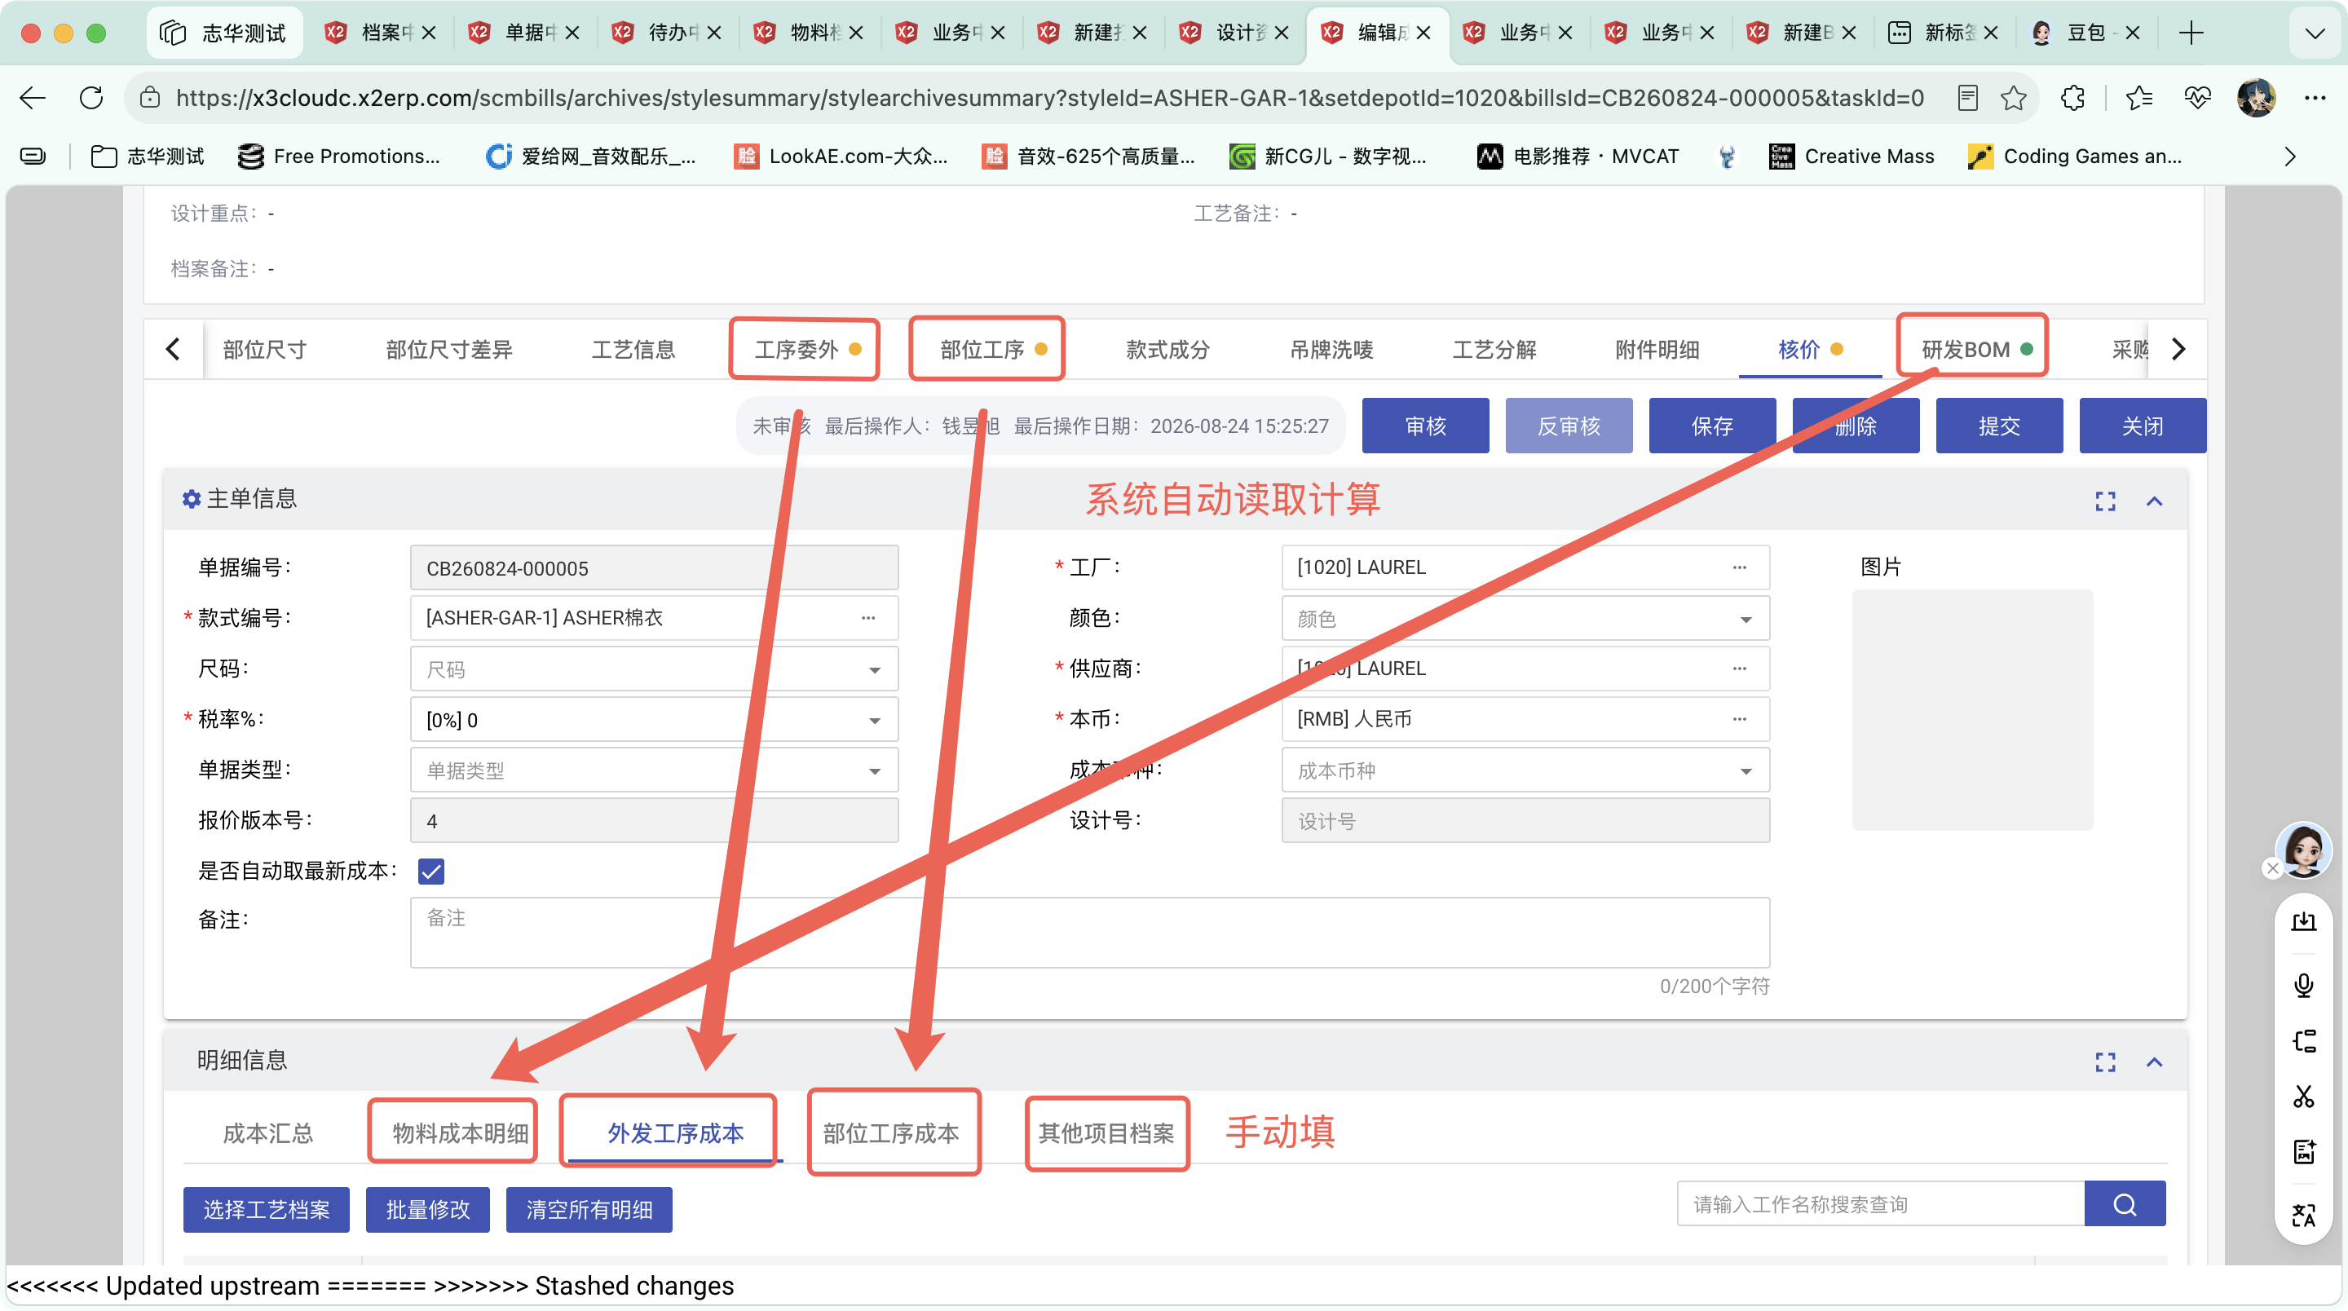Open the 成本汇总 detail tab
The height and width of the screenshot is (1311, 2348).
pyautogui.click(x=268, y=1133)
